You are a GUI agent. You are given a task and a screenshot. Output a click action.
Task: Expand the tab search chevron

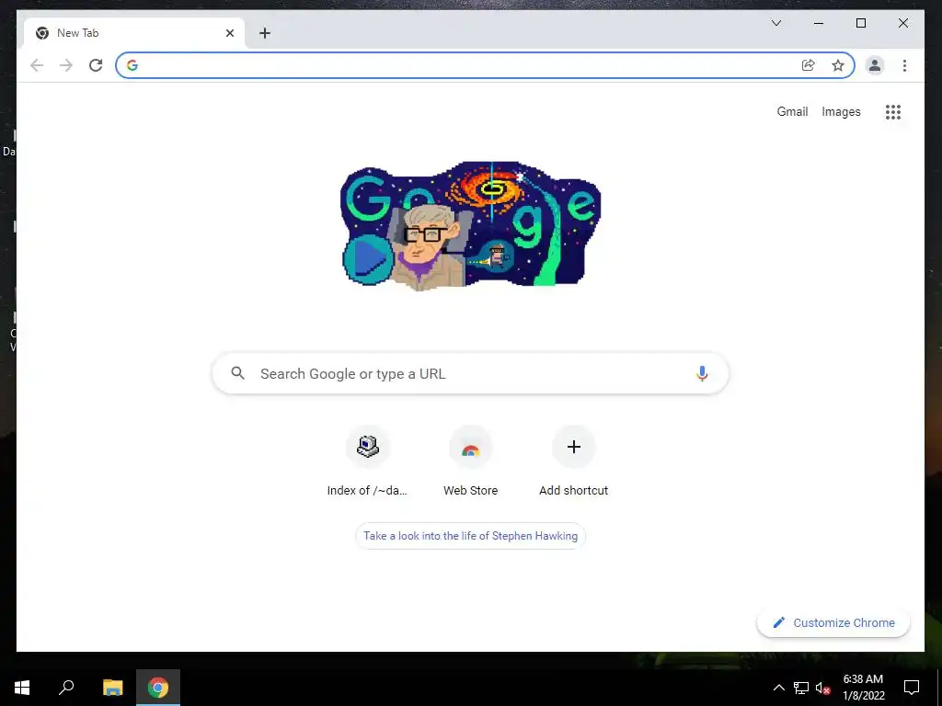(776, 23)
